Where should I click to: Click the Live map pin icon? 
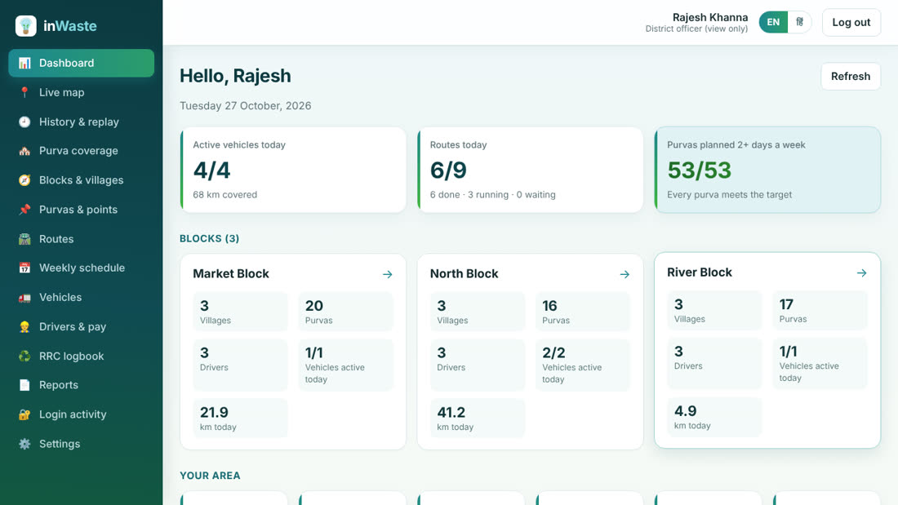tap(24, 92)
